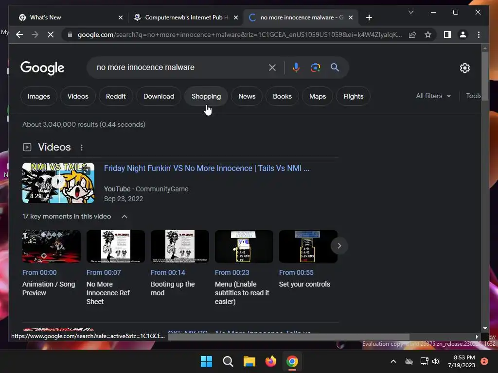Click the browser forward arrow
This screenshot has height=373, width=498.
(35, 34)
